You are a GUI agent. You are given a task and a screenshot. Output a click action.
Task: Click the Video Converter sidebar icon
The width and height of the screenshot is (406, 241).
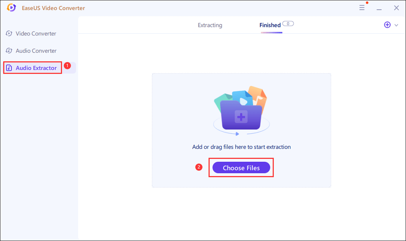pos(9,33)
